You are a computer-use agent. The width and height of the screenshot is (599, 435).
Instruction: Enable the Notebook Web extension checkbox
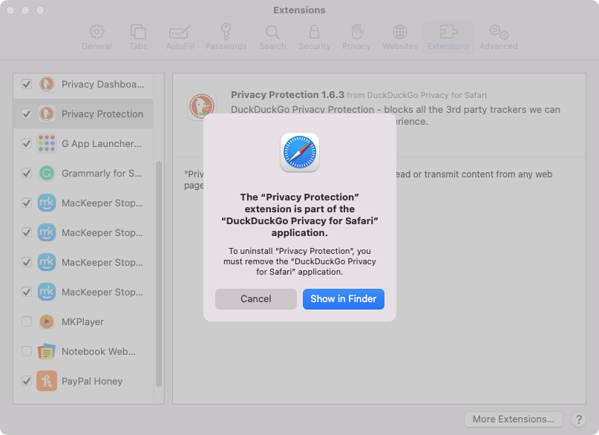click(x=27, y=351)
